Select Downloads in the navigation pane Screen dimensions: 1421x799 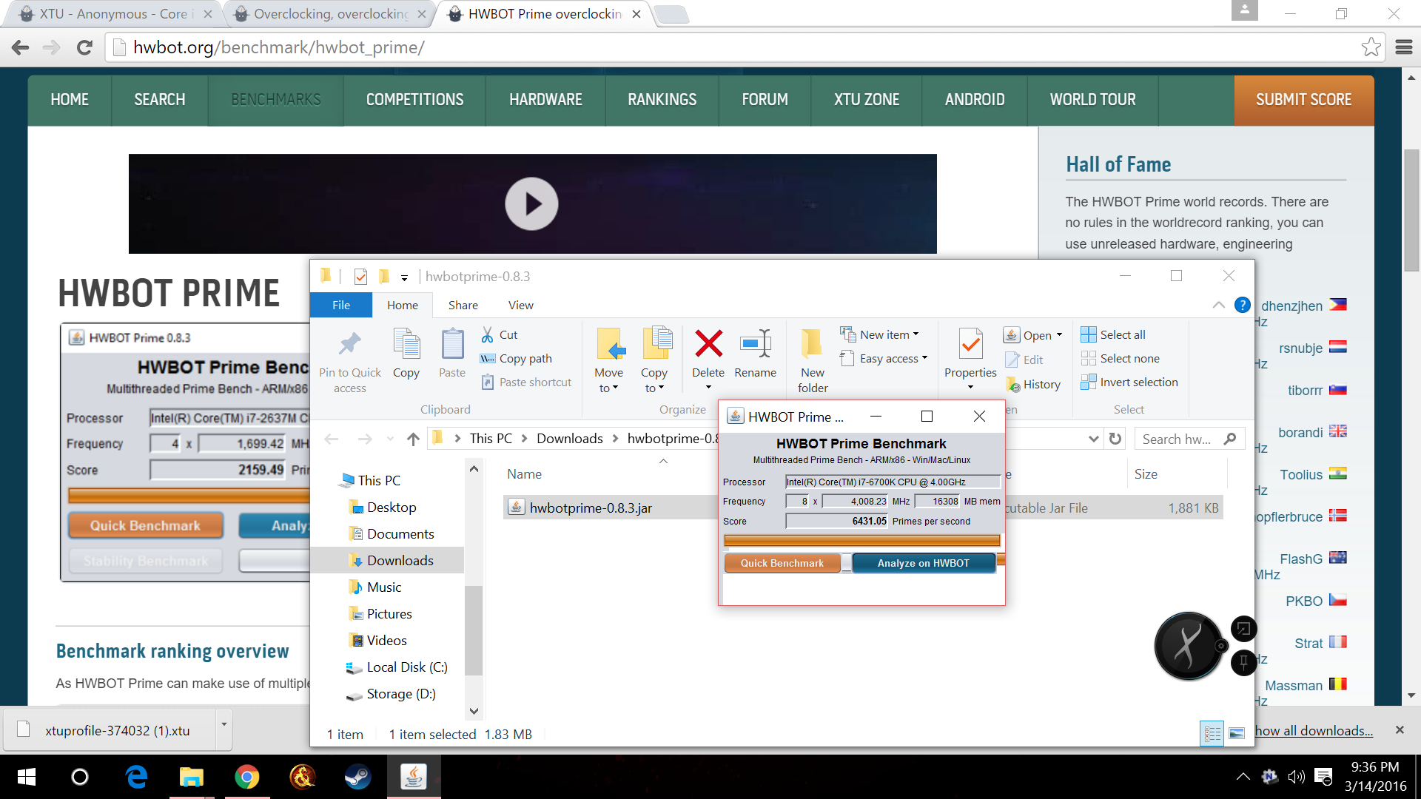pyautogui.click(x=400, y=561)
